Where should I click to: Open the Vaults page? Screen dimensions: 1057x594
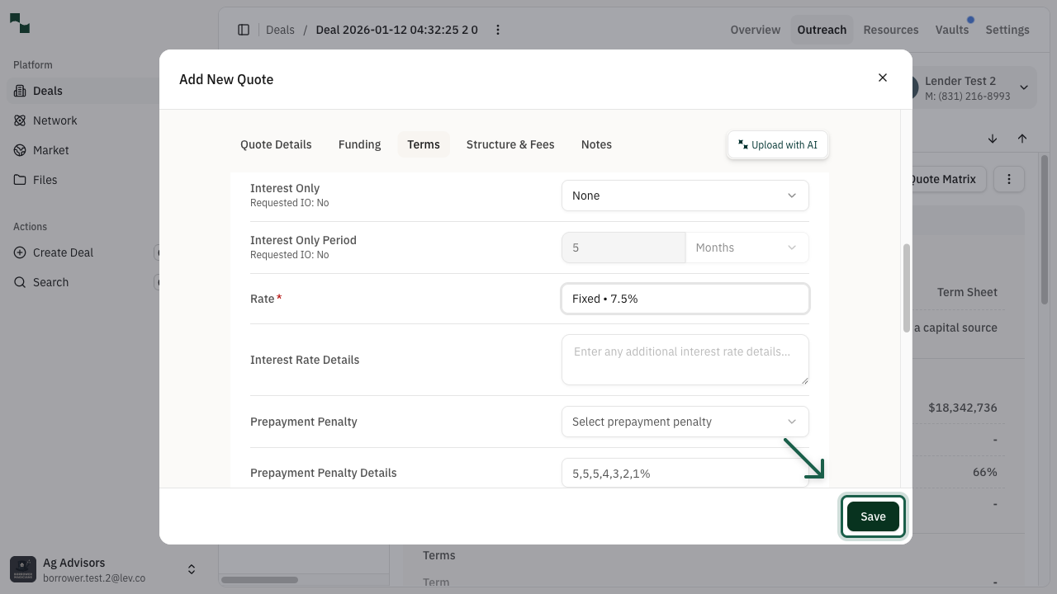point(951,30)
